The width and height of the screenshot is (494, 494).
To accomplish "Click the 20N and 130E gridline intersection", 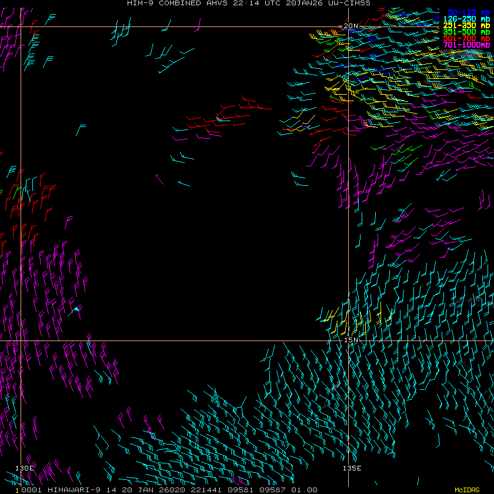I will coord(21,26).
